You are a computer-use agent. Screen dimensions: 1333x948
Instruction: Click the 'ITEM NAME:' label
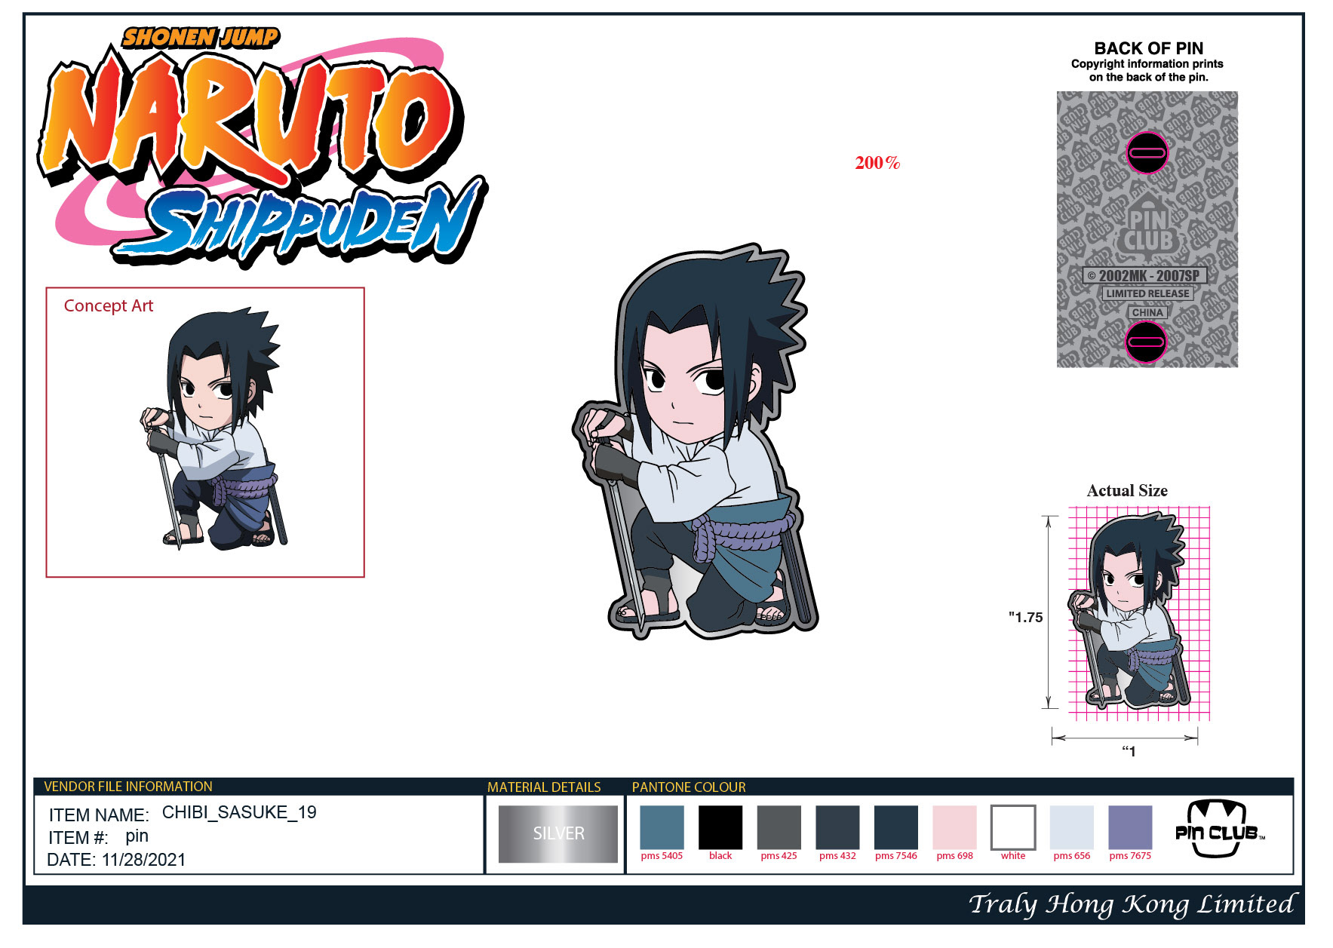99,815
